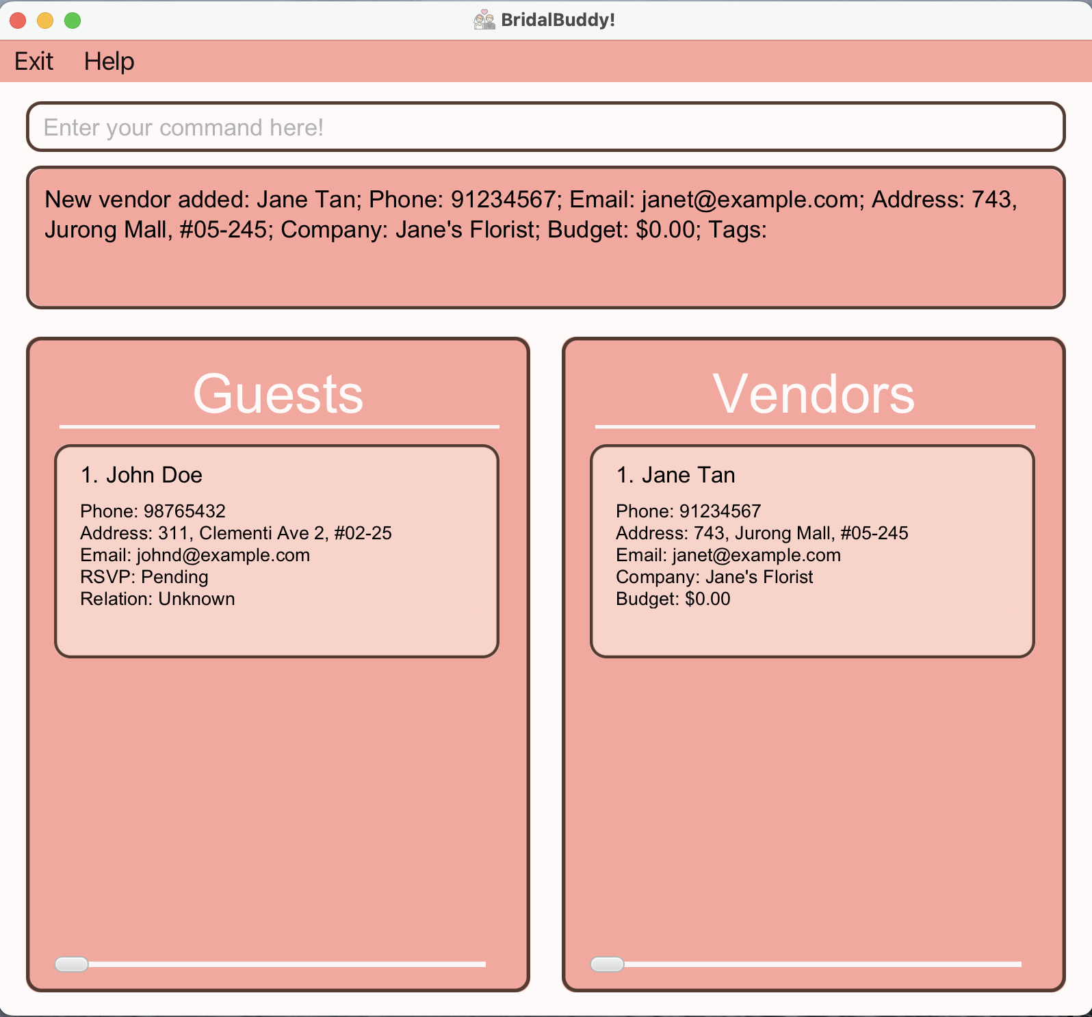
Task: Click the Guests list horizontal scrollbar thumb
Action: (x=72, y=964)
